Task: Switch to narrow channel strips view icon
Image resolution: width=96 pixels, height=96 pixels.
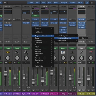Action: tap(87, 3)
